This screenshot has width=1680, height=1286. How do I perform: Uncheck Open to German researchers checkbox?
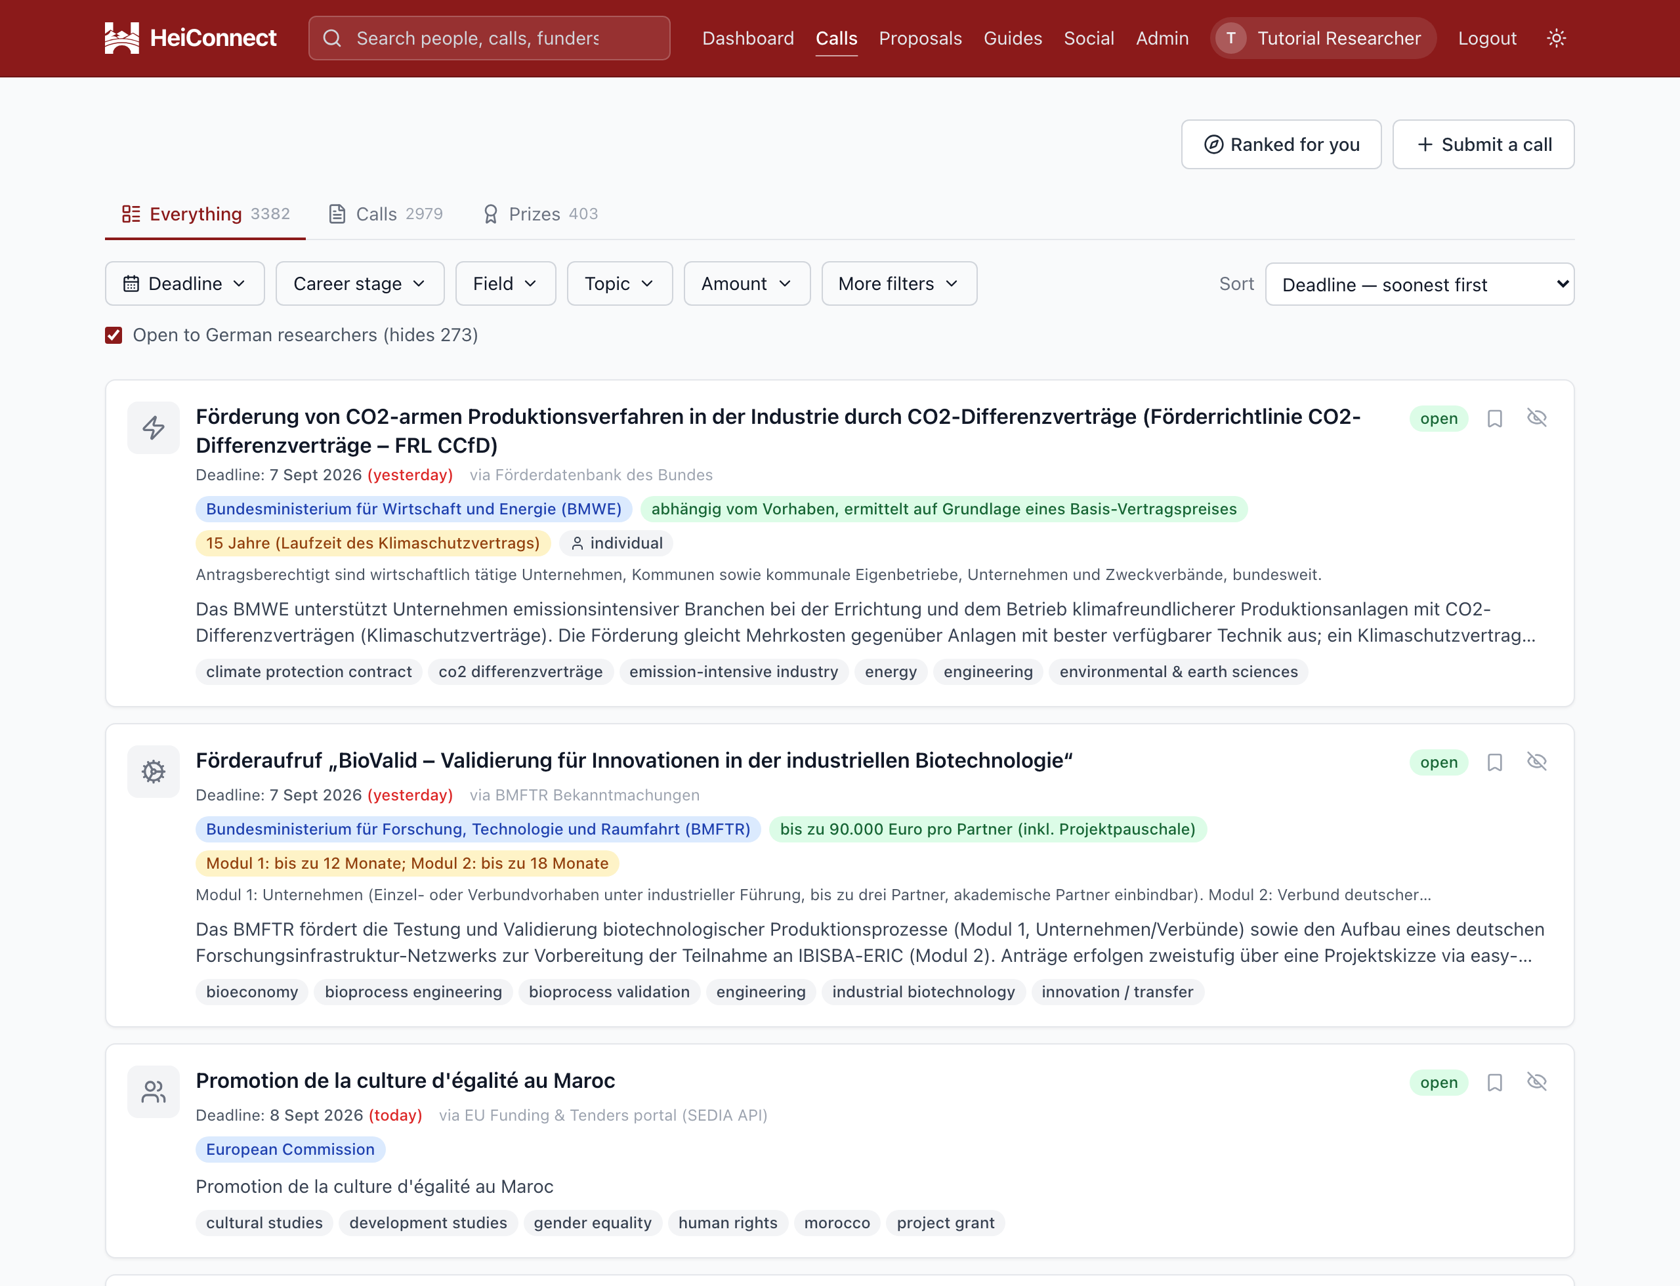[x=114, y=335]
